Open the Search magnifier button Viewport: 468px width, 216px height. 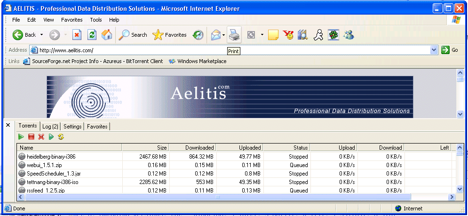(x=133, y=35)
